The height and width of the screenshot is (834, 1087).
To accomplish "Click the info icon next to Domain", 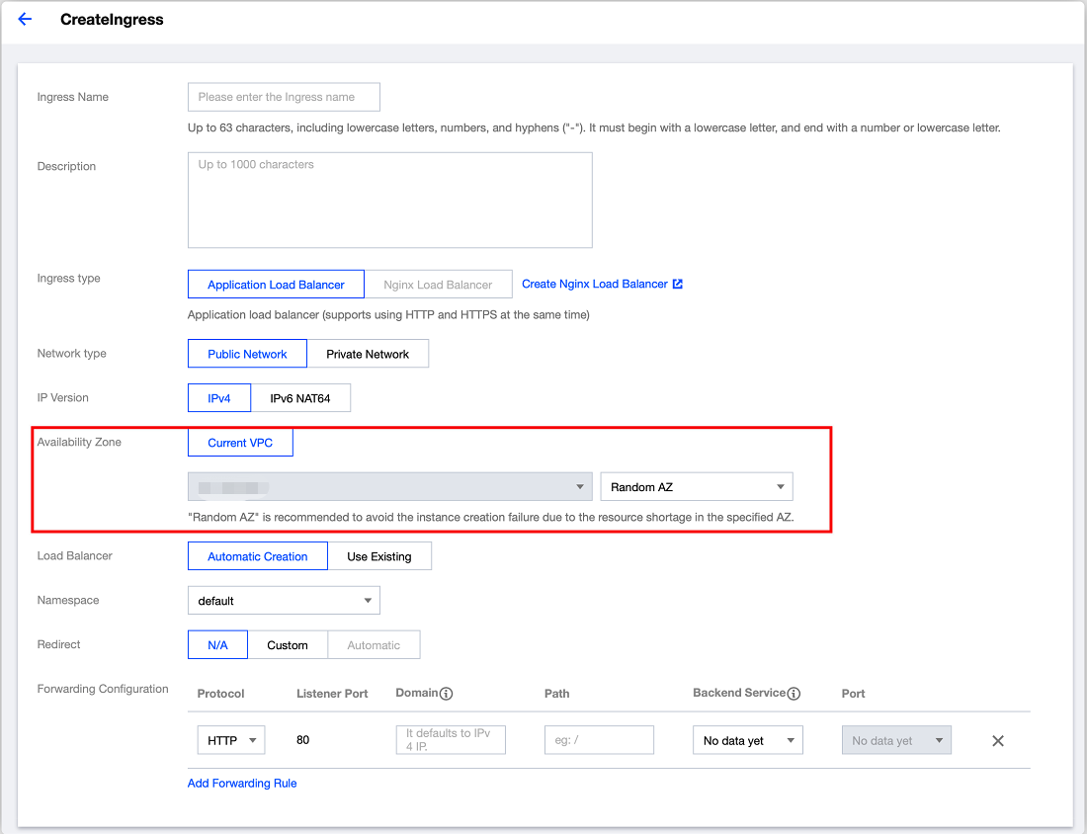I will (x=446, y=694).
